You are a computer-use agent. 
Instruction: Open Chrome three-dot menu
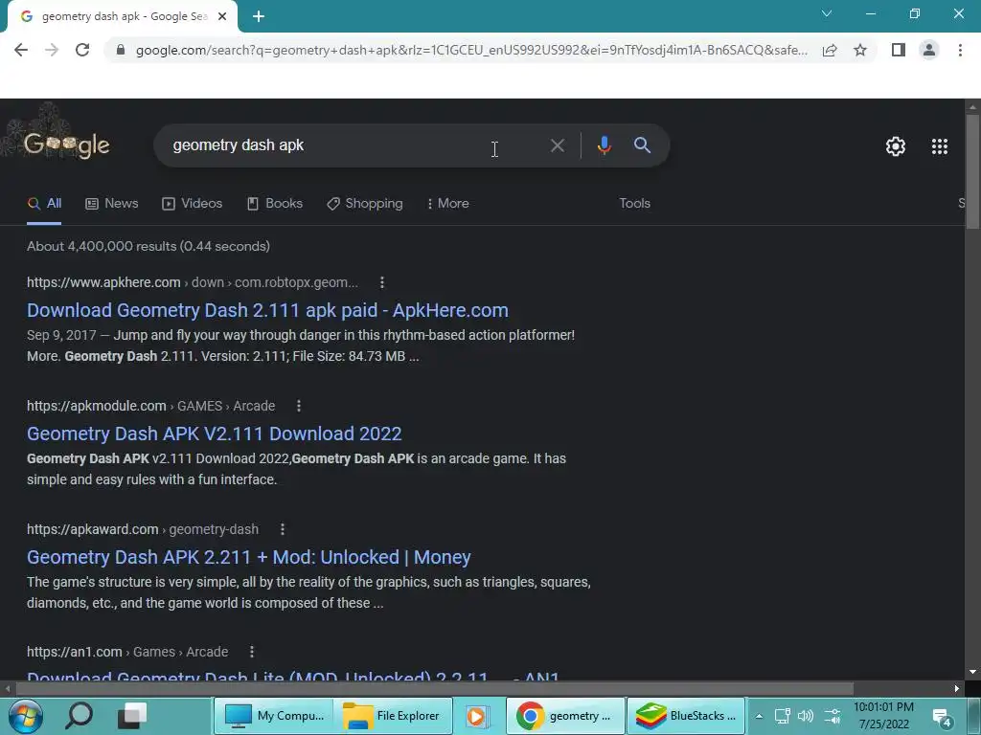pyautogui.click(x=960, y=50)
